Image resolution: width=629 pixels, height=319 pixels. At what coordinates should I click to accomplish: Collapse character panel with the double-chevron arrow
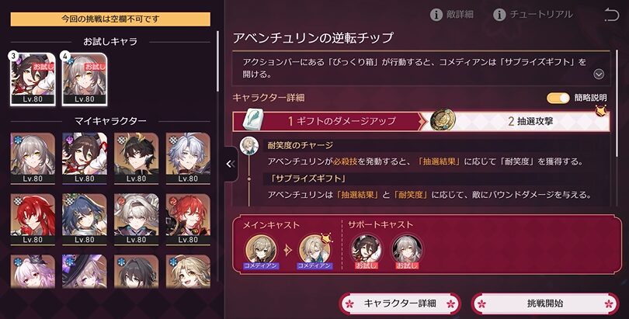point(231,164)
